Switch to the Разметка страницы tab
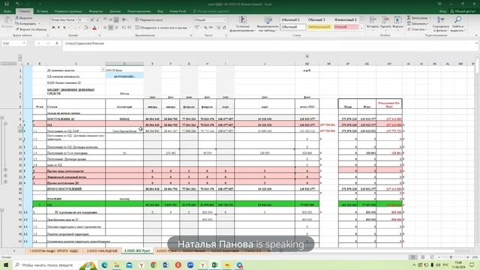The width and height of the screenshot is (480, 270). click(x=68, y=11)
